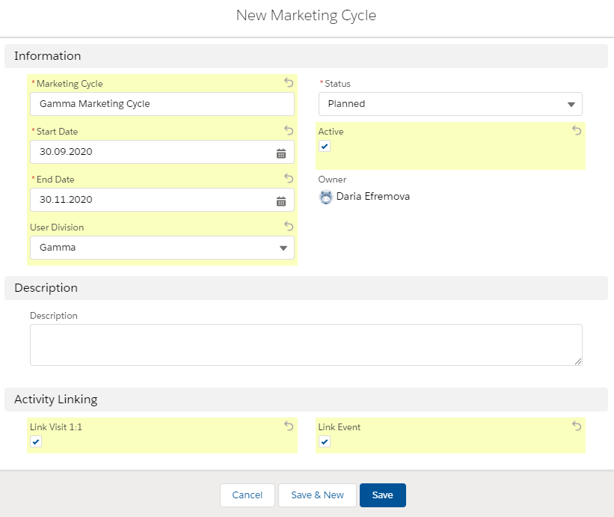
Task: Click the revert icon for Start Date
Action: [288, 130]
